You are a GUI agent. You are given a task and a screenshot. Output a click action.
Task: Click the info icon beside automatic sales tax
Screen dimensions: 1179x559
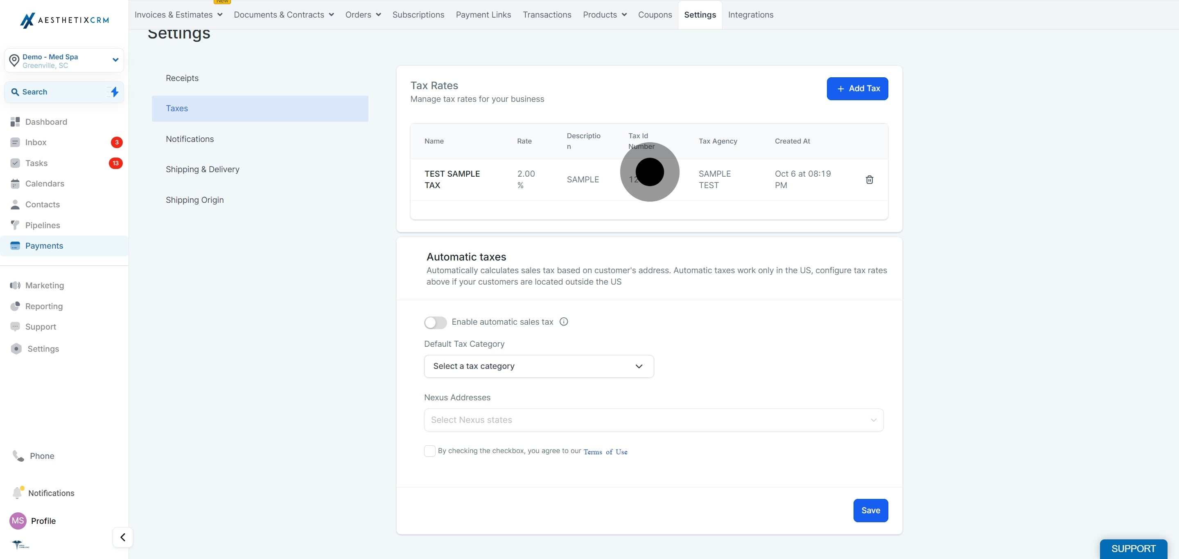[564, 322]
